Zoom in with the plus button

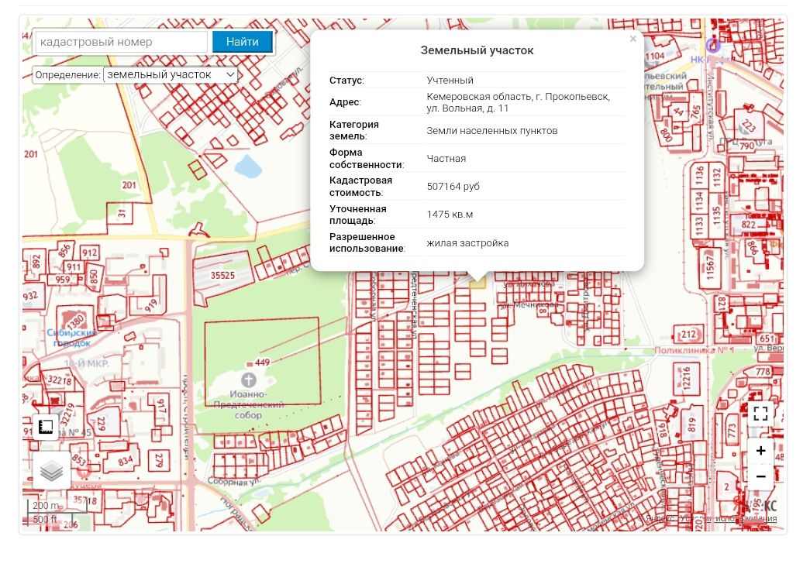pos(760,451)
